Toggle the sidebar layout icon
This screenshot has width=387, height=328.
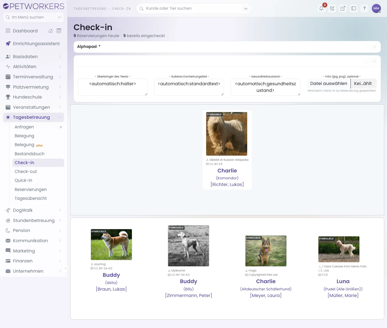(x=354, y=8)
